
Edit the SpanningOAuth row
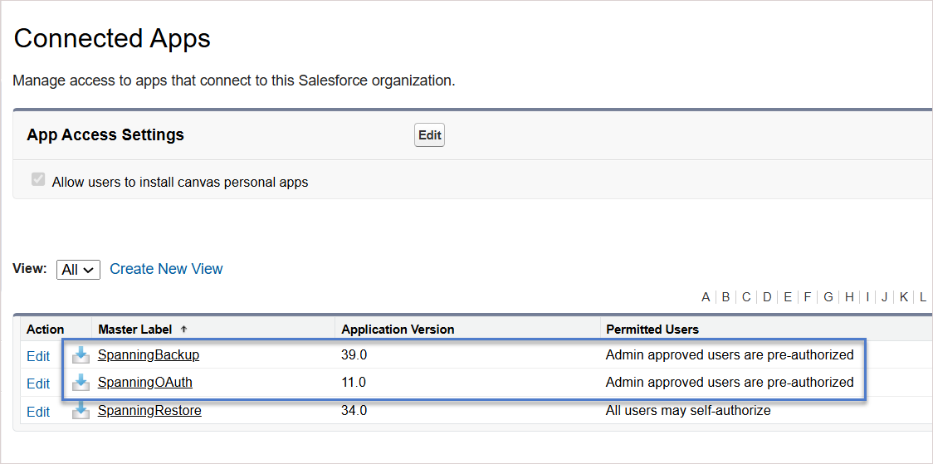tap(38, 383)
